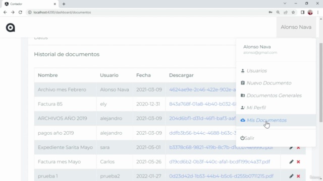
Task: Go forward in browser history
Action: click(x=13, y=12)
